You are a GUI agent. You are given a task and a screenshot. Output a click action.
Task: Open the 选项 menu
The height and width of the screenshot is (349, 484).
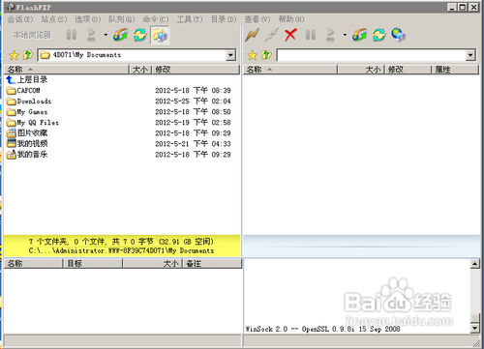[88, 19]
